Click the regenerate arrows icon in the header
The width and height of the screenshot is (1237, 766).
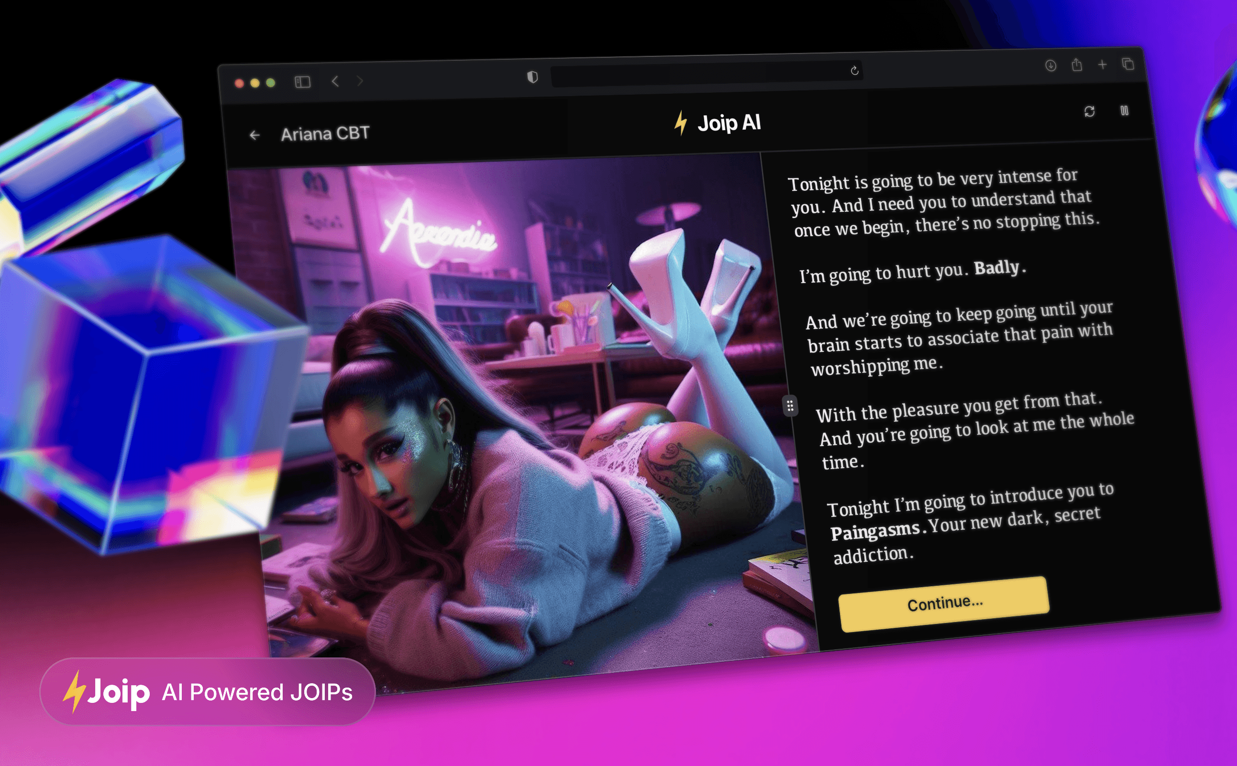point(1090,111)
